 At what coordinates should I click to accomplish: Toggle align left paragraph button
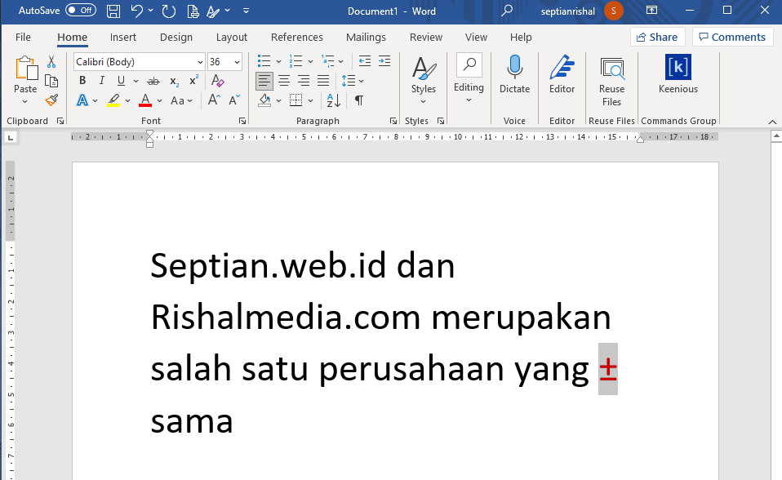click(x=264, y=81)
